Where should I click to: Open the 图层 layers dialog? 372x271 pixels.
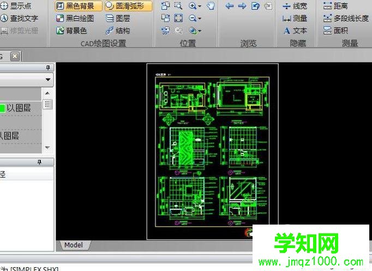point(118,19)
